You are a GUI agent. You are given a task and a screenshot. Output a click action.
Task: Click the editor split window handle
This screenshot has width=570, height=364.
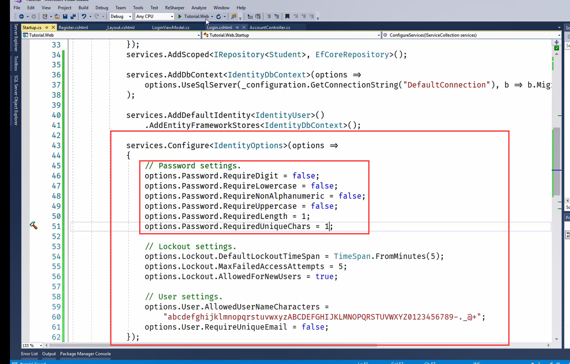[x=556, y=42]
